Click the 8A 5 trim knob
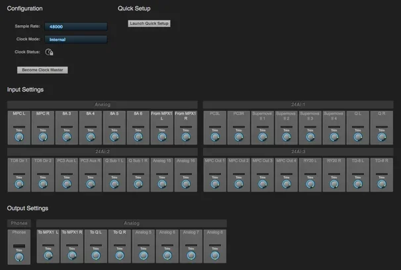Screen dimensions: 401x270 (114, 137)
